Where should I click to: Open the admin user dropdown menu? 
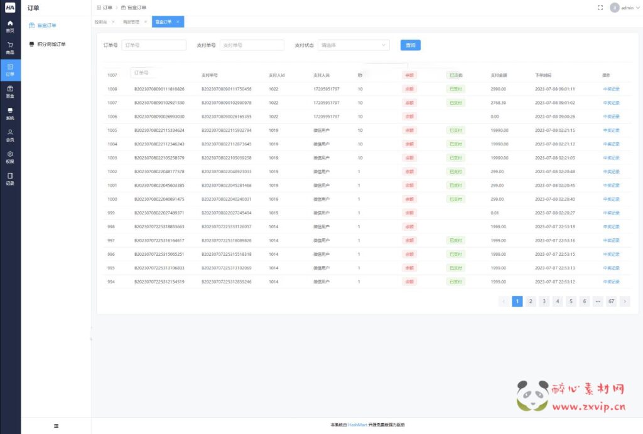[625, 8]
